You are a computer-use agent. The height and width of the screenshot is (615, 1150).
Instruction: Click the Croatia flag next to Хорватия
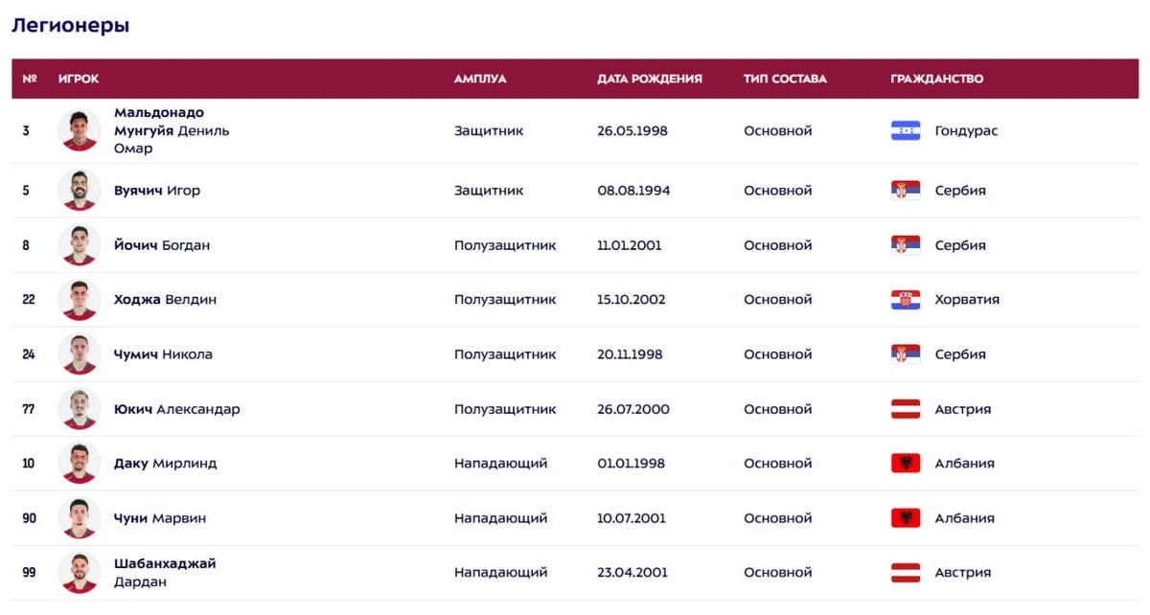tap(906, 300)
